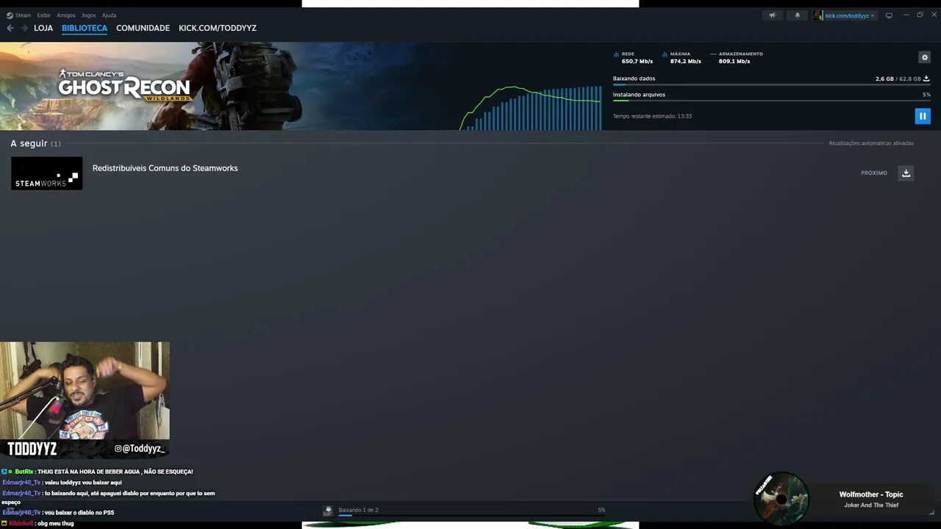The height and width of the screenshot is (529, 941).
Task: Switch to the LOJA tab
Action: pos(43,28)
